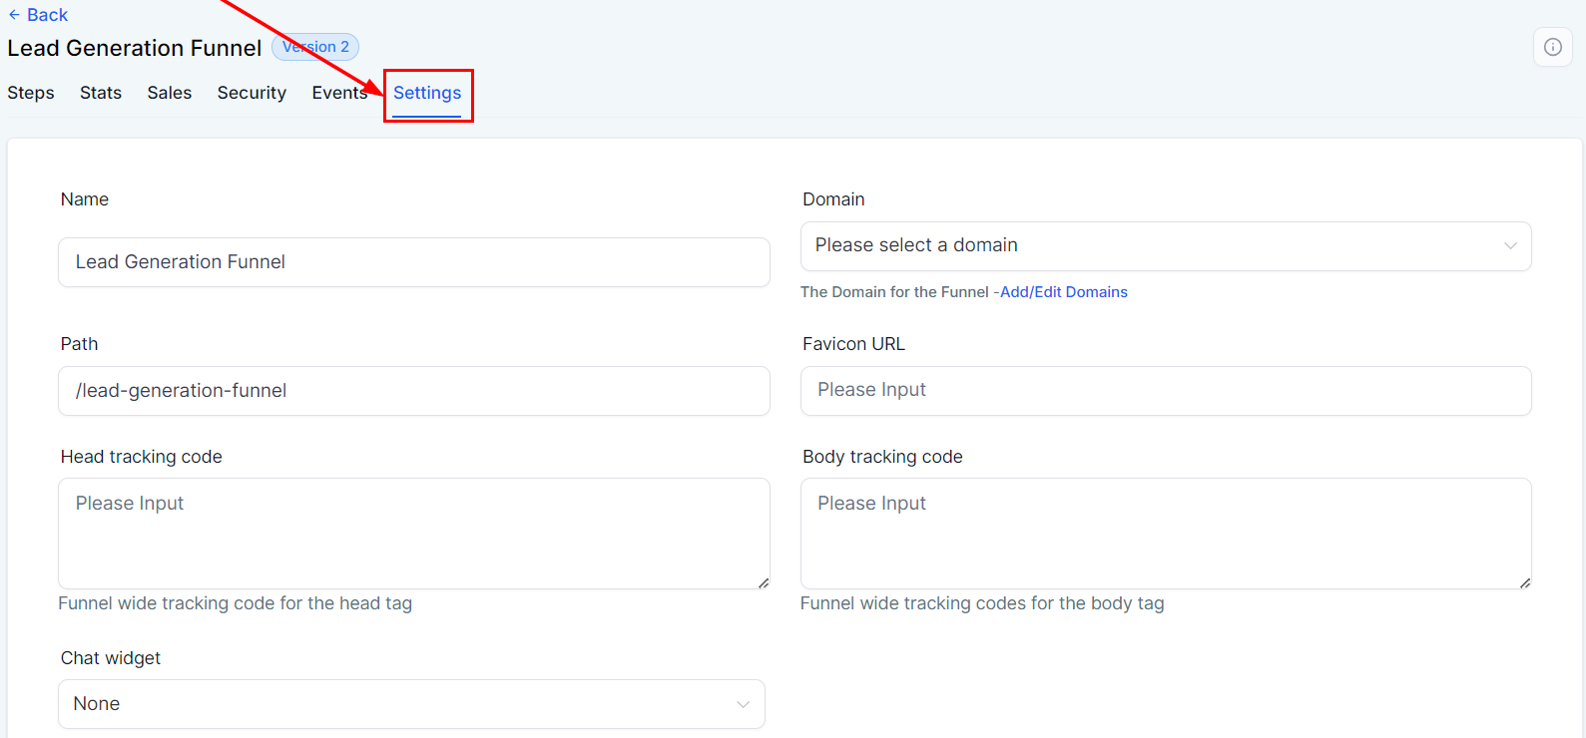Expand the Chat widget dropdown
The width and height of the screenshot is (1586, 738).
click(x=411, y=704)
